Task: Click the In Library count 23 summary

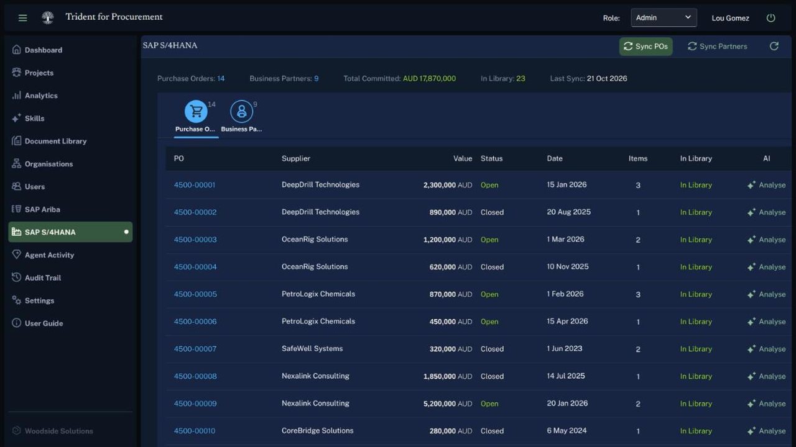Action: tap(503, 78)
